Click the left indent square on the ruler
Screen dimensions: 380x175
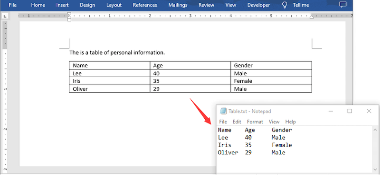[x=69, y=20]
